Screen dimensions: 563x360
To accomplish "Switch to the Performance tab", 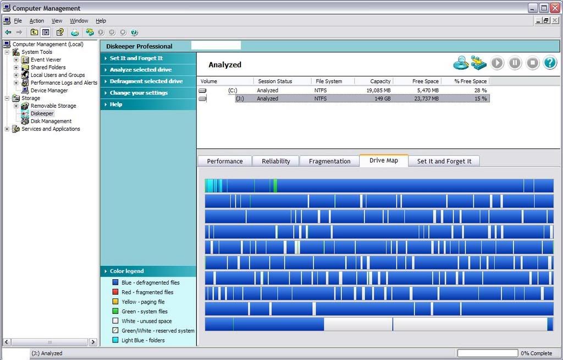I will click(225, 161).
